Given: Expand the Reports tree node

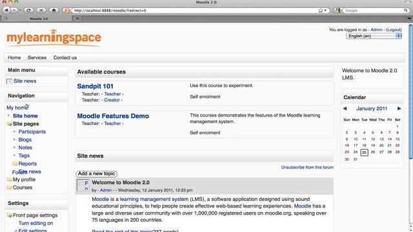Looking at the screenshot, I should (15, 163).
